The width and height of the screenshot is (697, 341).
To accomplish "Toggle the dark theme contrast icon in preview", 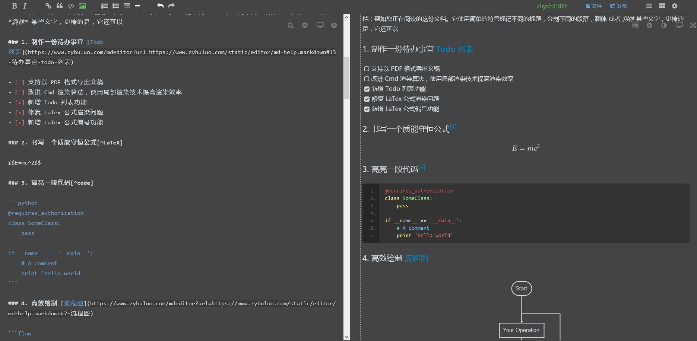I will (663, 25).
